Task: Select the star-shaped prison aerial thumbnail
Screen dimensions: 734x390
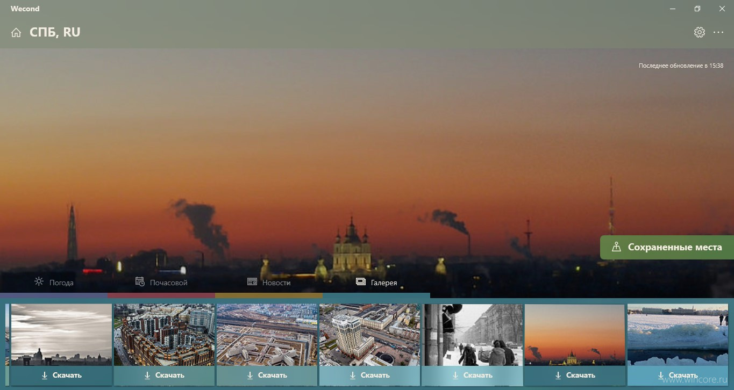Action: 267,335
